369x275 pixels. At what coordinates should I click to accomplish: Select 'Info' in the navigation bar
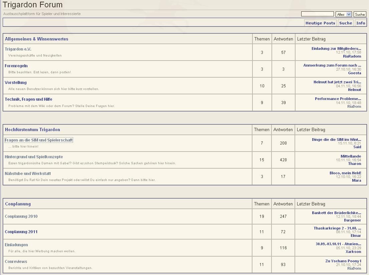click(361, 23)
